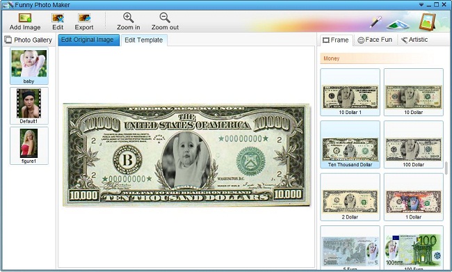Switch to the Artistic tab
452x272 pixels.
[x=414, y=40]
